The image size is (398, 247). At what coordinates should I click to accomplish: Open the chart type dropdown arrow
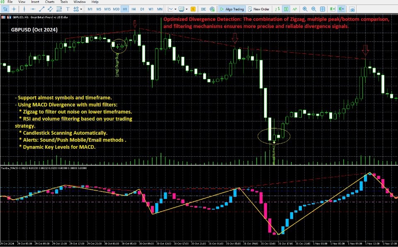[x=176, y=9]
